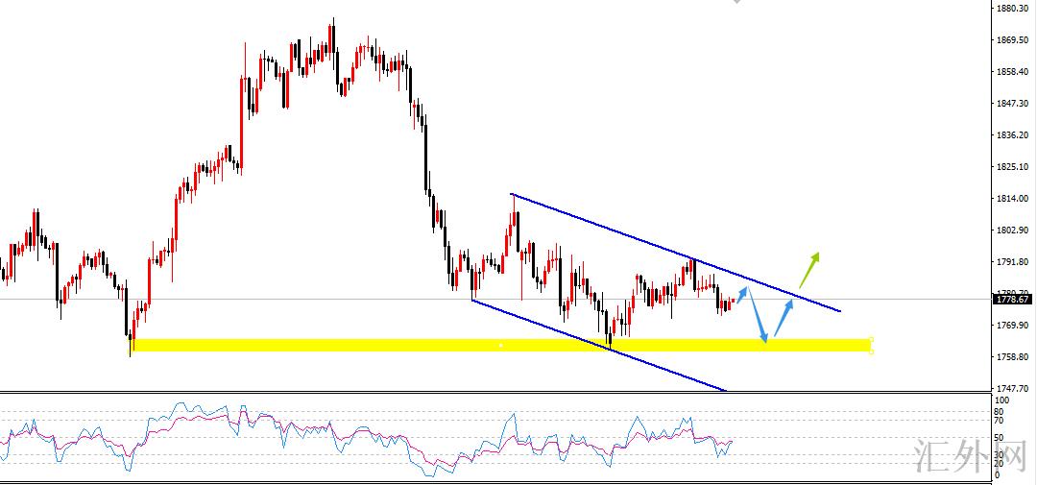Viewport: 1037px width, 485px height.
Task: Click the RSI scale value 50
Action: point(1000,437)
